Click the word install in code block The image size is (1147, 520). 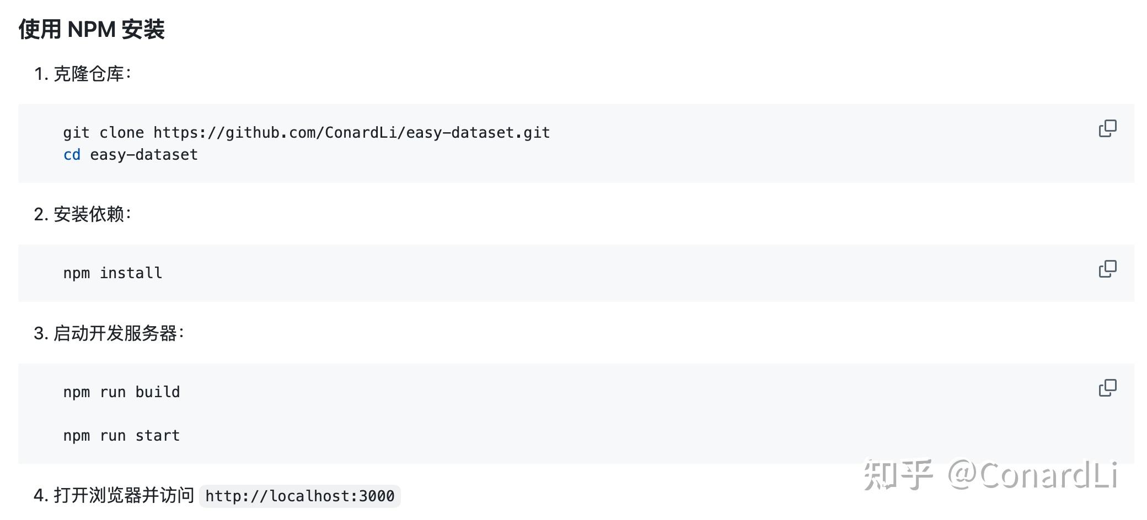pos(131,273)
